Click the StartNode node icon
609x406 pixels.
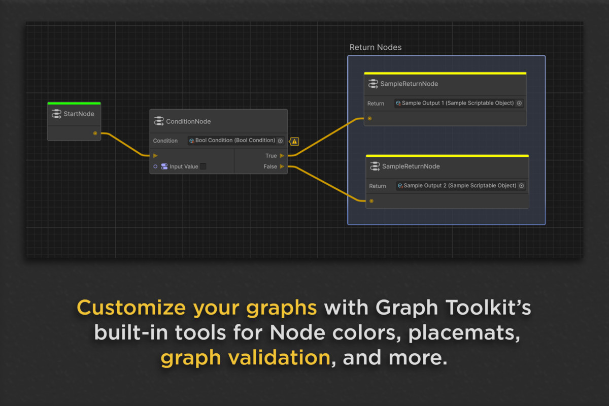[56, 114]
